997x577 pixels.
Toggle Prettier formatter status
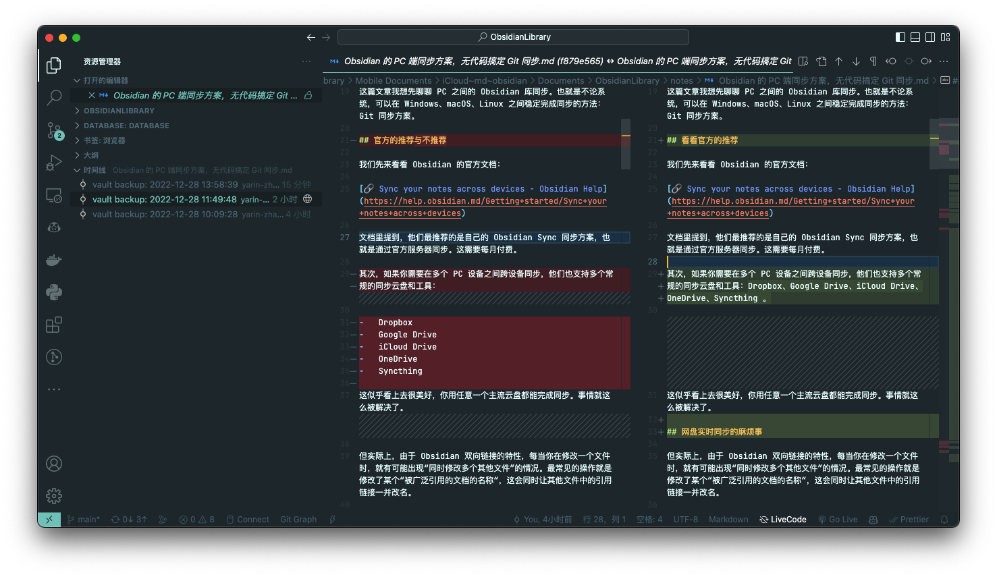tap(909, 520)
